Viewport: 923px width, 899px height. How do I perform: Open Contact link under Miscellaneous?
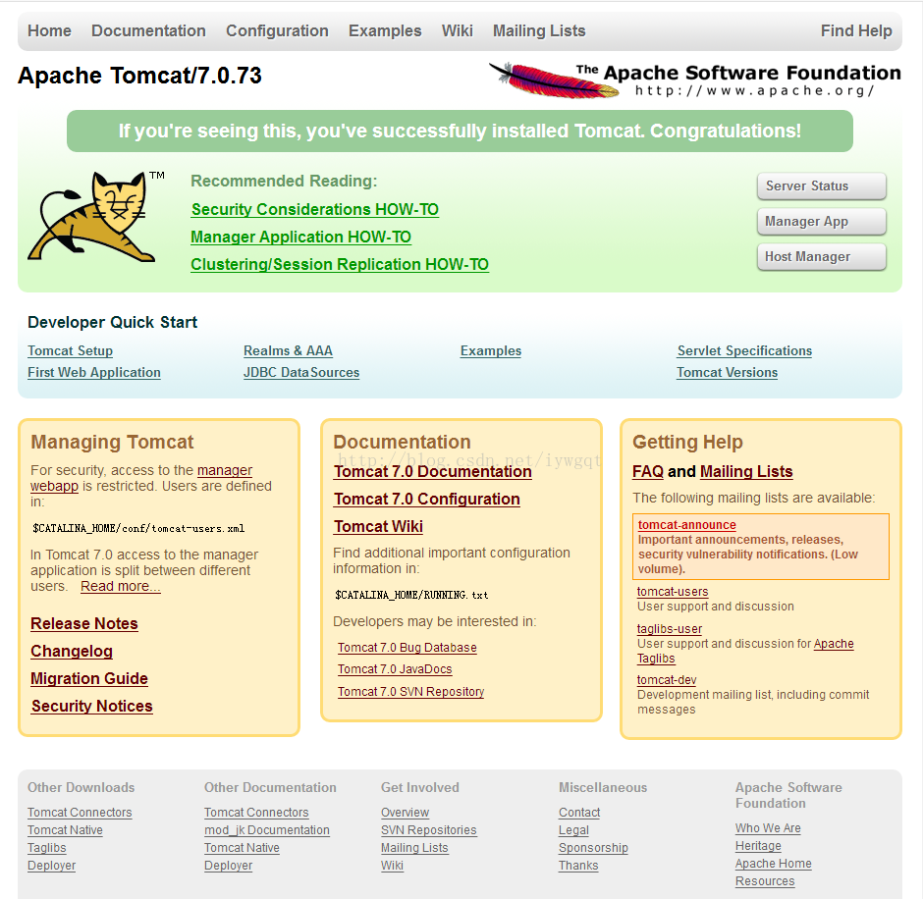click(x=579, y=813)
